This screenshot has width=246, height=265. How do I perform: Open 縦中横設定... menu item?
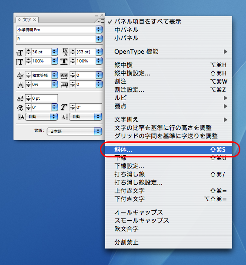[x=169, y=73]
